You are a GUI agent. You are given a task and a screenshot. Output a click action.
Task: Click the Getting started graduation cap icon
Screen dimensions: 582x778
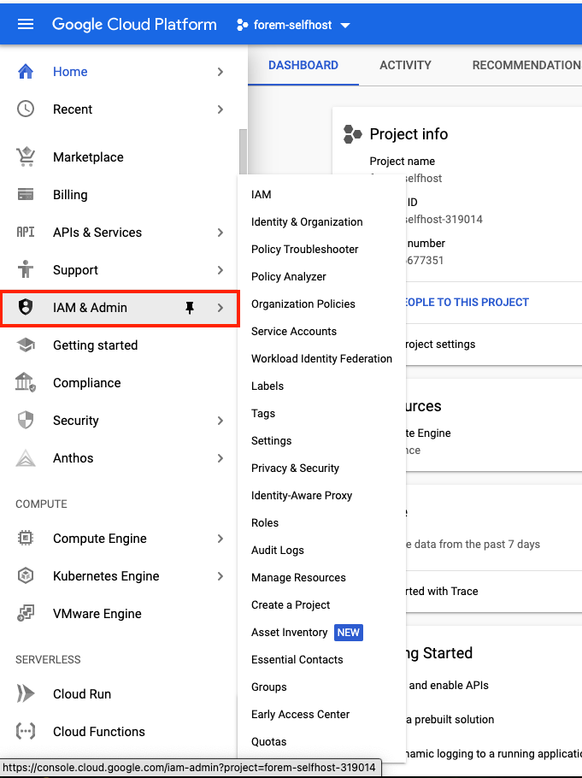click(x=26, y=345)
